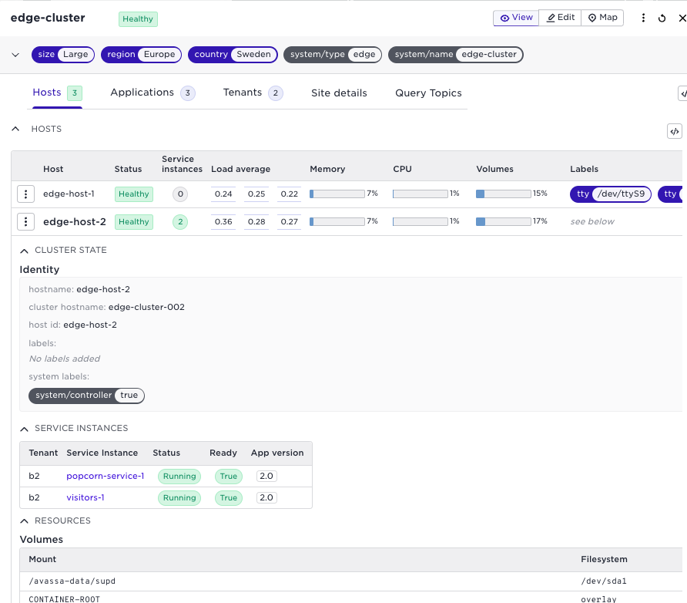
Task: Collapse the labels row chevron
Action: 15,55
